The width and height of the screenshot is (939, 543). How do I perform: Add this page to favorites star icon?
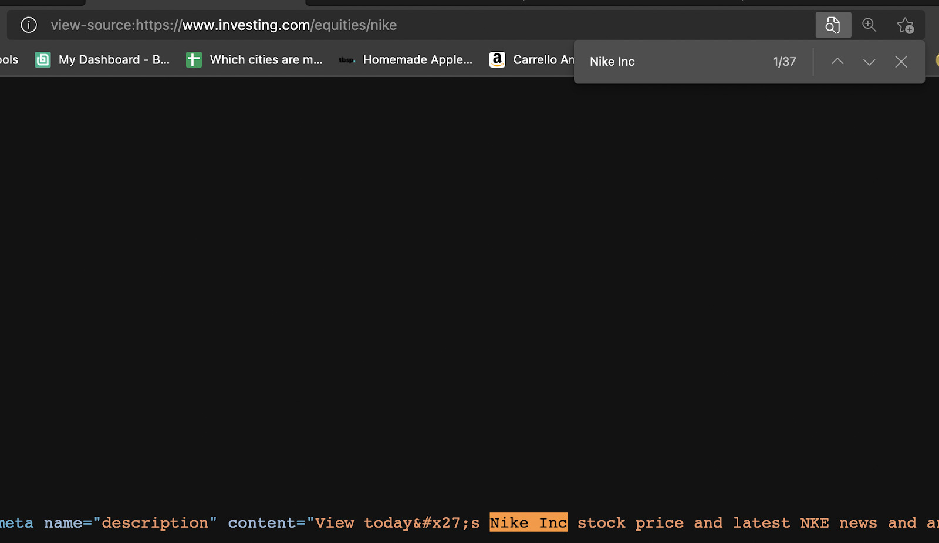(905, 25)
